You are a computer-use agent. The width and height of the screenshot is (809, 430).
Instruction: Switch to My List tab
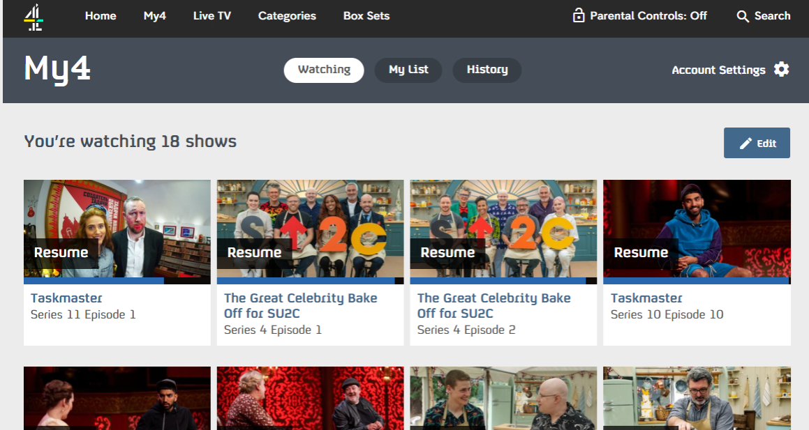[x=408, y=70]
